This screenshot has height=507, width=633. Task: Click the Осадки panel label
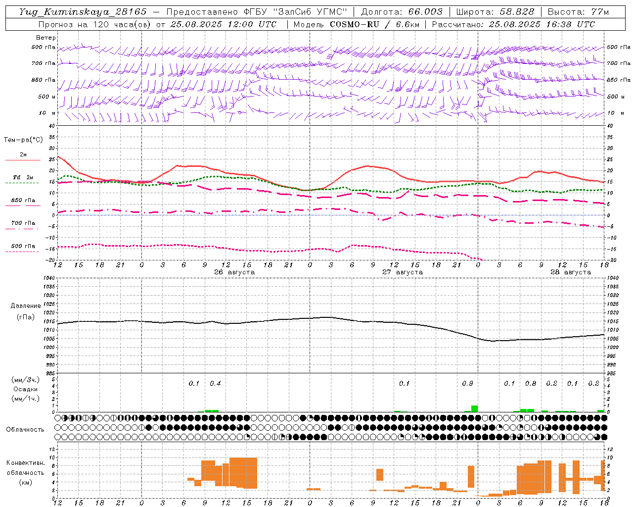26,389
